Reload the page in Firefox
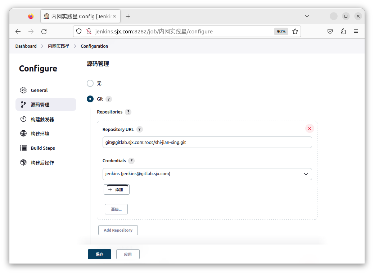Image resolution: width=374 pixels, height=274 pixels. pos(44,32)
